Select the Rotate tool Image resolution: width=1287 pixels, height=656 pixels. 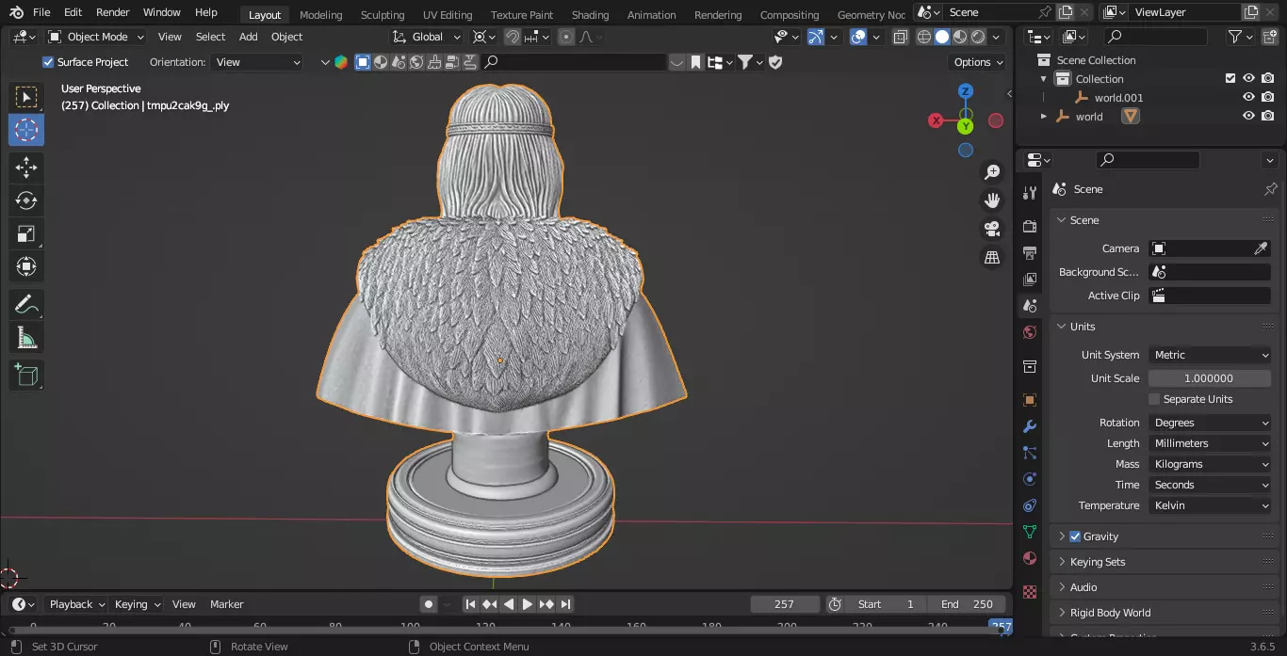[26, 200]
